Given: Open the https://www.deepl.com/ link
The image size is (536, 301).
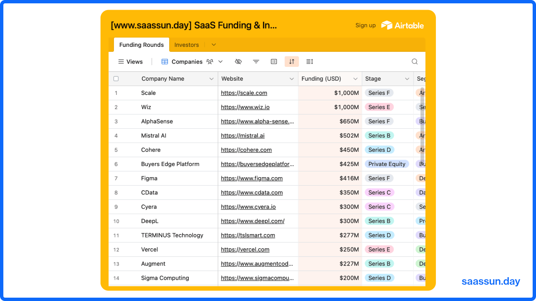Looking at the screenshot, I should tap(253, 221).
